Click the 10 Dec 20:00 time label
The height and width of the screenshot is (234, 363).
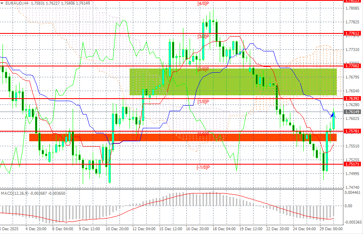point(117,229)
